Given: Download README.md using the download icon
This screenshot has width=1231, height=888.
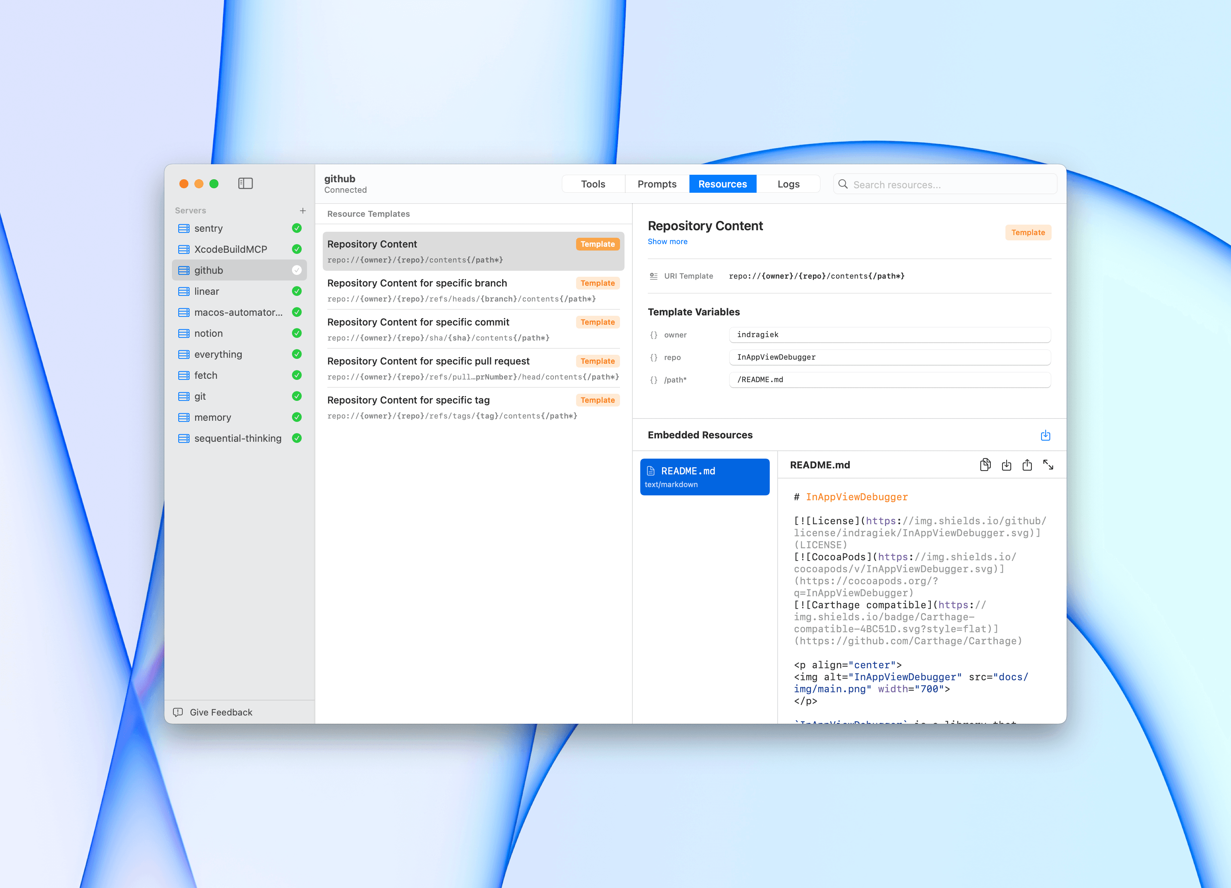Looking at the screenshot, I should point(1006,465).
